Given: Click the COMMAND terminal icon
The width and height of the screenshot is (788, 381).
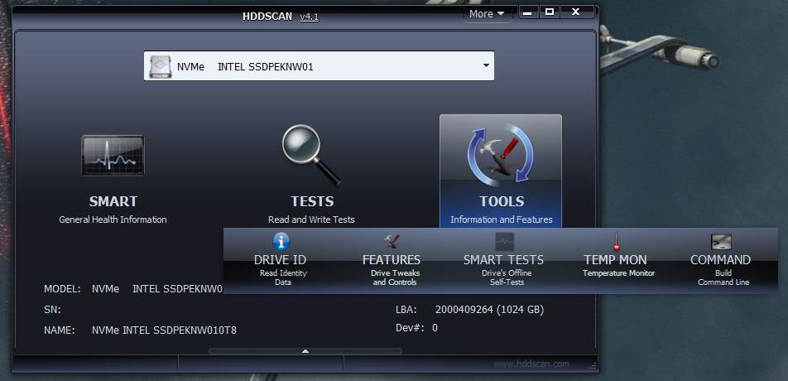Looking at the screenshot, I should click(x=721, y=242).
